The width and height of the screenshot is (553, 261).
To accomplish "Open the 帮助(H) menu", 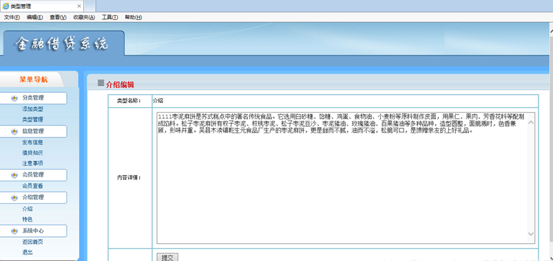I will (134, 17).
